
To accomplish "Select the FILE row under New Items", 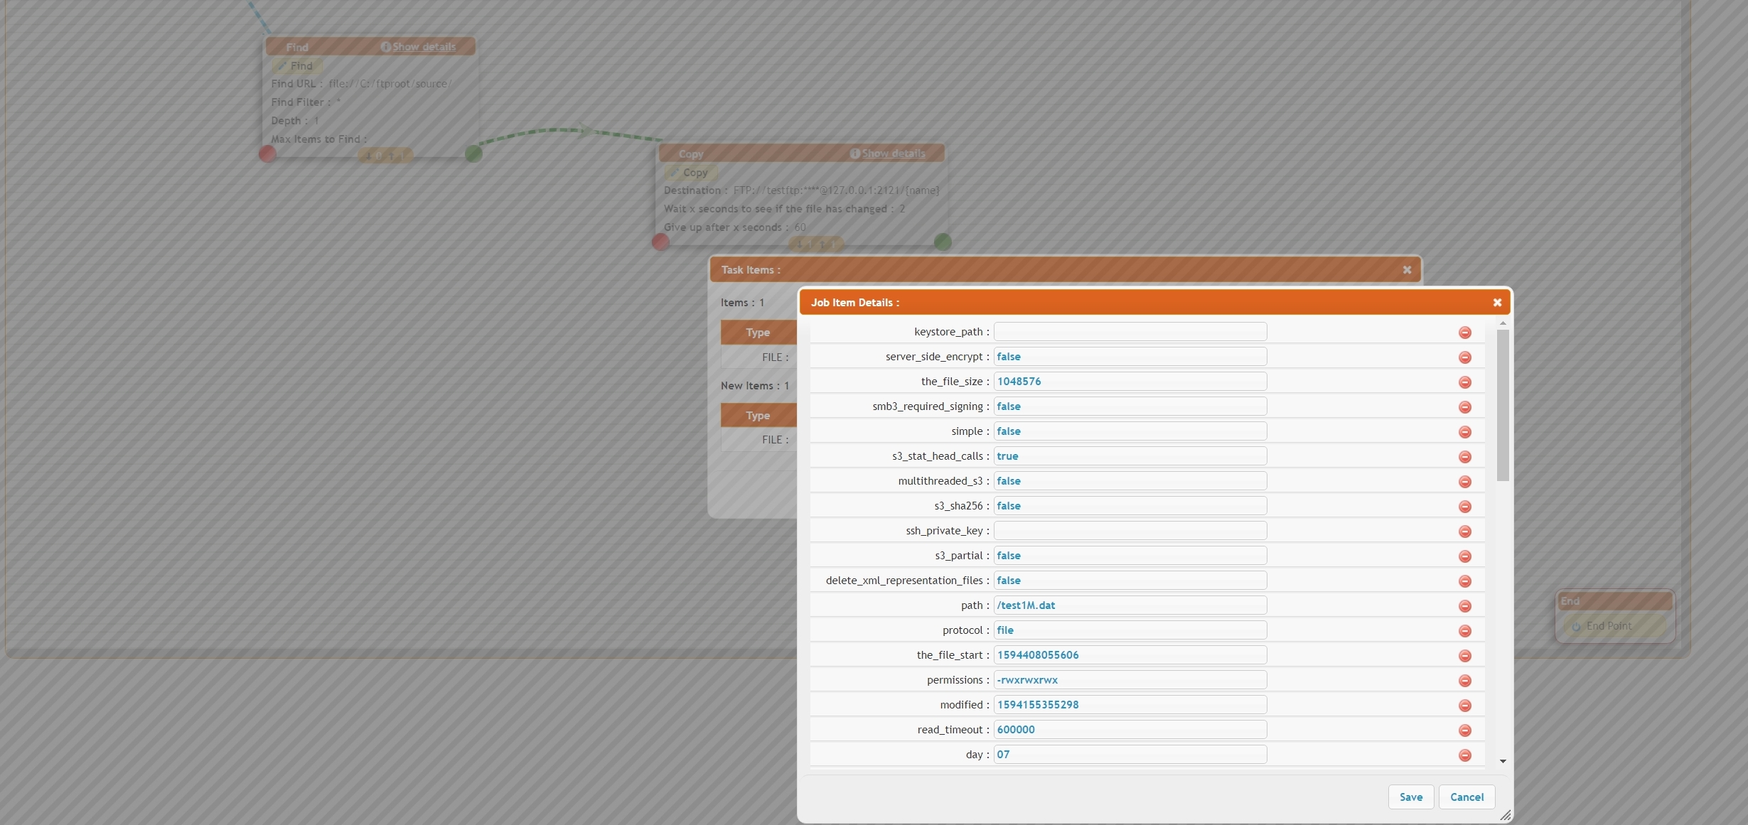I will pos(758,440).
